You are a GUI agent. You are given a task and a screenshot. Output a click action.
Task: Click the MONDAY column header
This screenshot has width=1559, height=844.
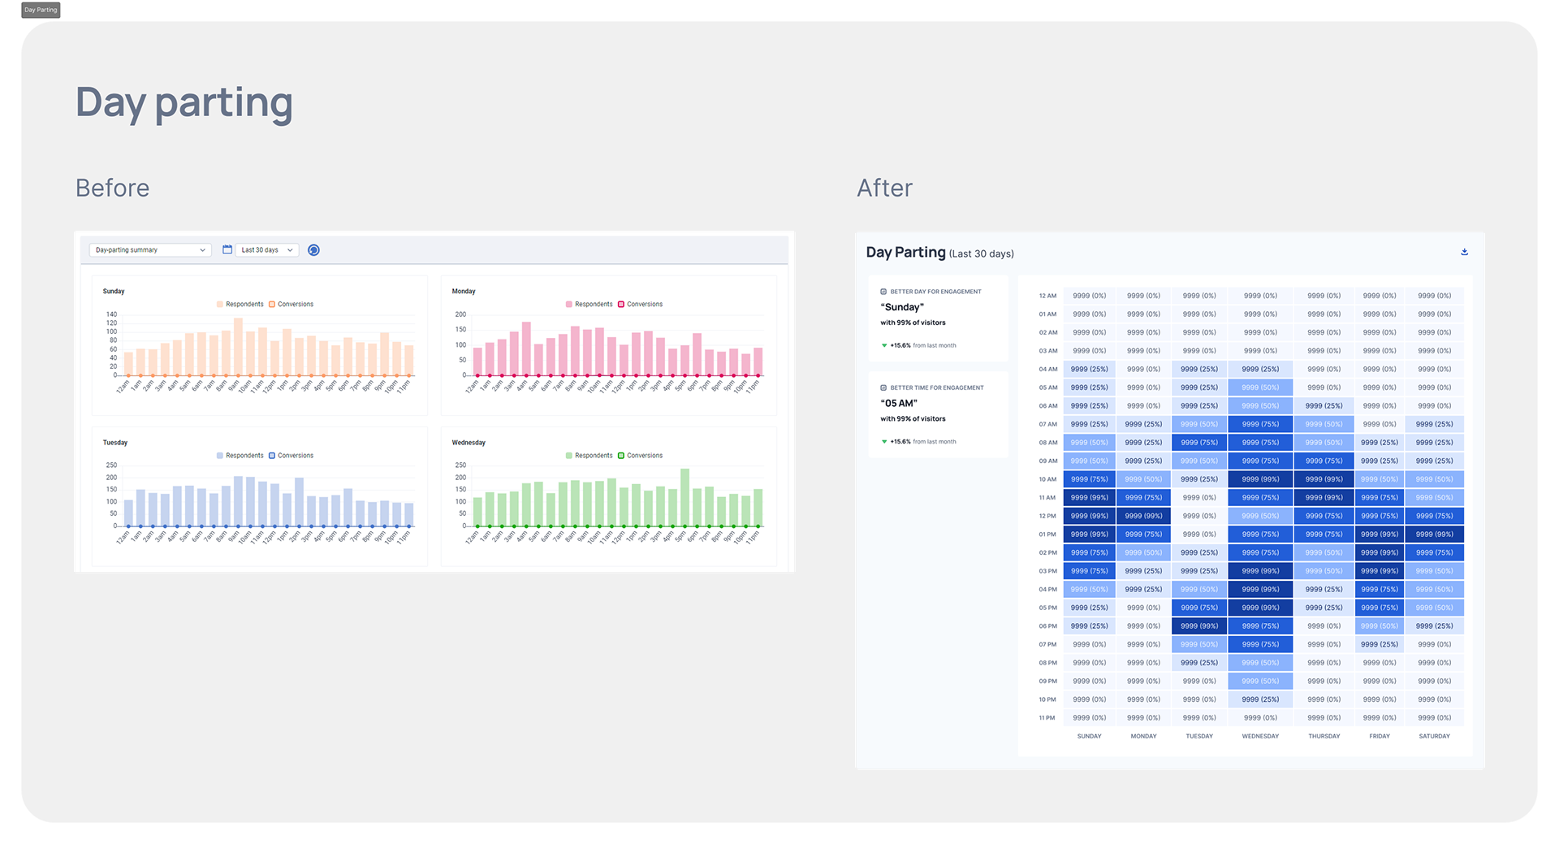point(1143,736)
